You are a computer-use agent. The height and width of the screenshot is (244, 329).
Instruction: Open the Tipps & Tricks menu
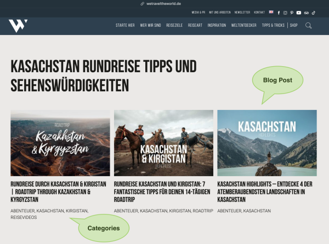click(273, 25)
